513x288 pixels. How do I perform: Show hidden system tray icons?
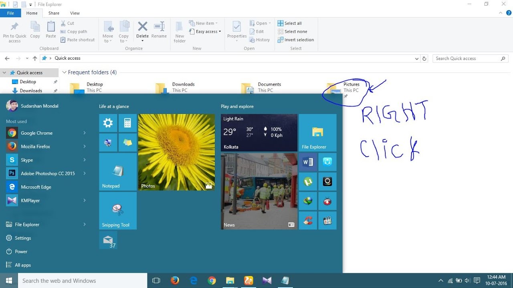tap(441, 280)
